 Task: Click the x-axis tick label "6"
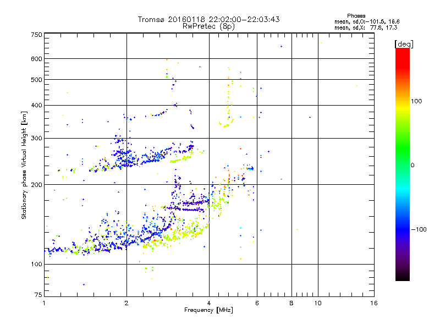coord(257,303)
